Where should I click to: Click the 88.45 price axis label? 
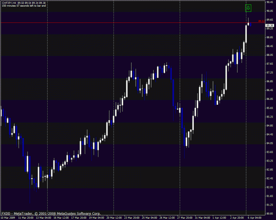pos(270,46)
